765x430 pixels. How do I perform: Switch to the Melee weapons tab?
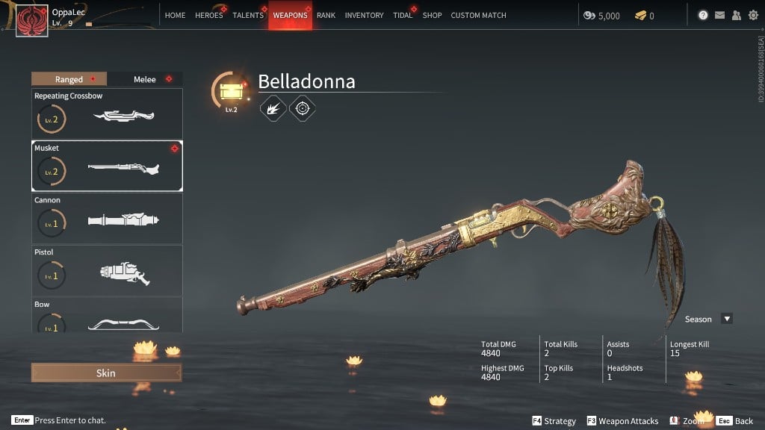click(x=145, y=79)
